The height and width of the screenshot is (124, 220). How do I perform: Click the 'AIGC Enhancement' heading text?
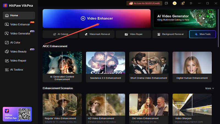tap(55, 46)
